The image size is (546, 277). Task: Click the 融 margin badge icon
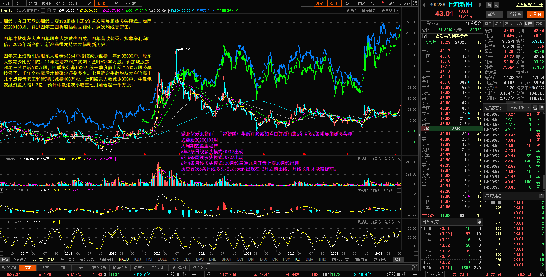point(489,5)
